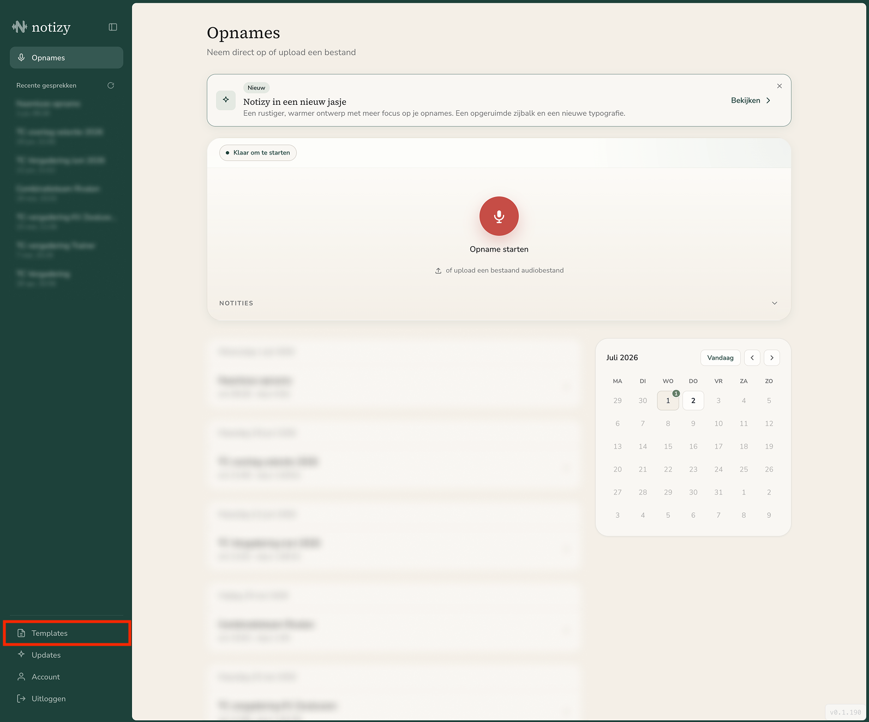Select July 31 in the calendar
The width and height of the screenshot is (869, 722).
[718, 492]
